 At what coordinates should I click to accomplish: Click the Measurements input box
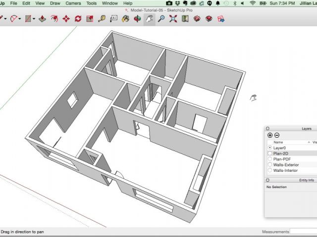303,232
